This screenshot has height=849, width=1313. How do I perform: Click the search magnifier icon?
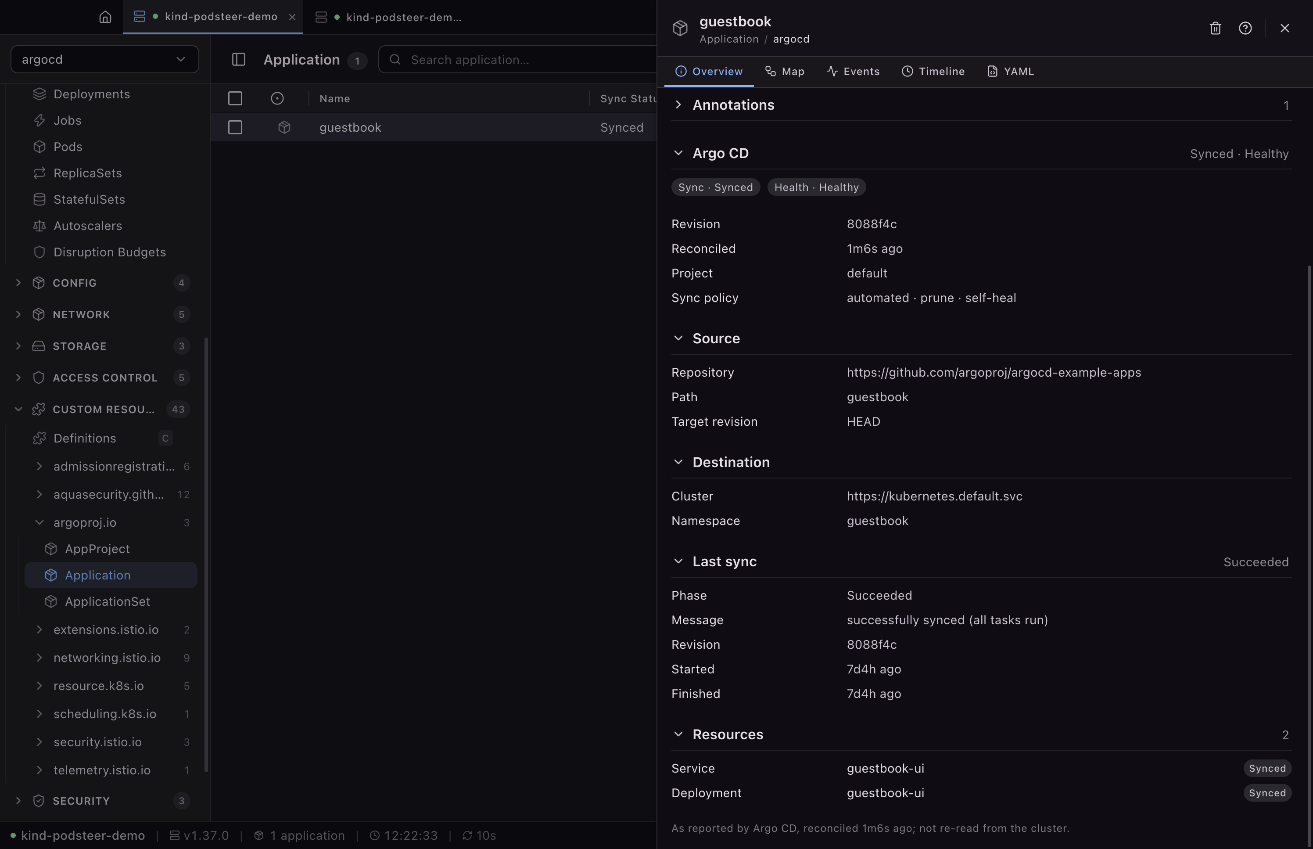395,60
